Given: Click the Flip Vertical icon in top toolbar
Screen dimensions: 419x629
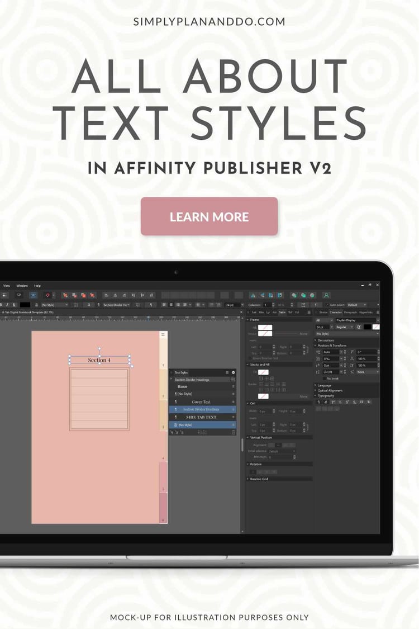Looking at the screenshot, I should coord(262,295).
